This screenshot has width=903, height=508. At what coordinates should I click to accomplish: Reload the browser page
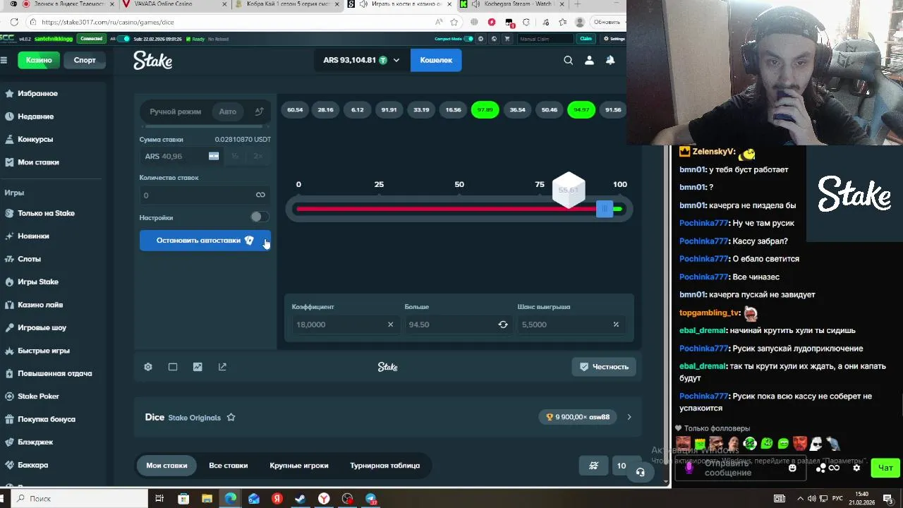tap(14, 22)
